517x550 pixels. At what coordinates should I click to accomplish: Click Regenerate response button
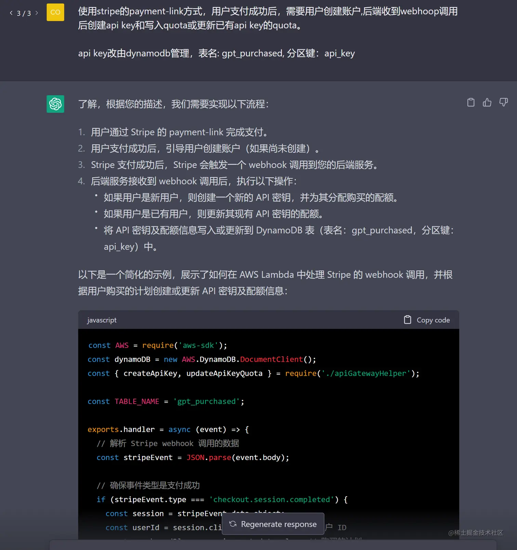[273, 524]
